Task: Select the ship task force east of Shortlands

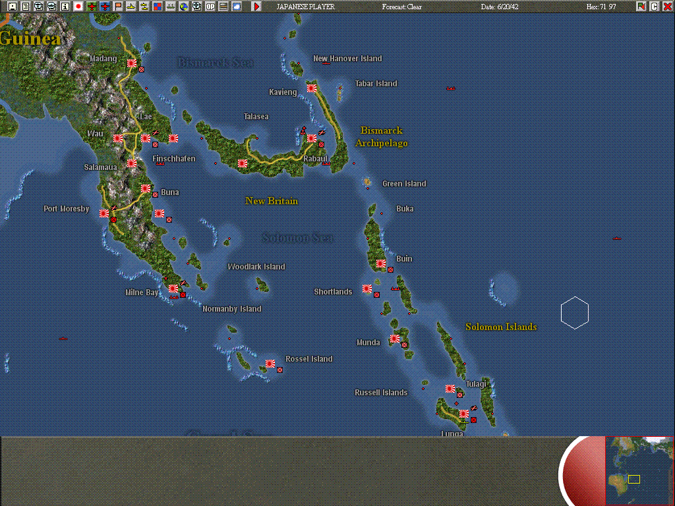Action: tap(396, 289)
